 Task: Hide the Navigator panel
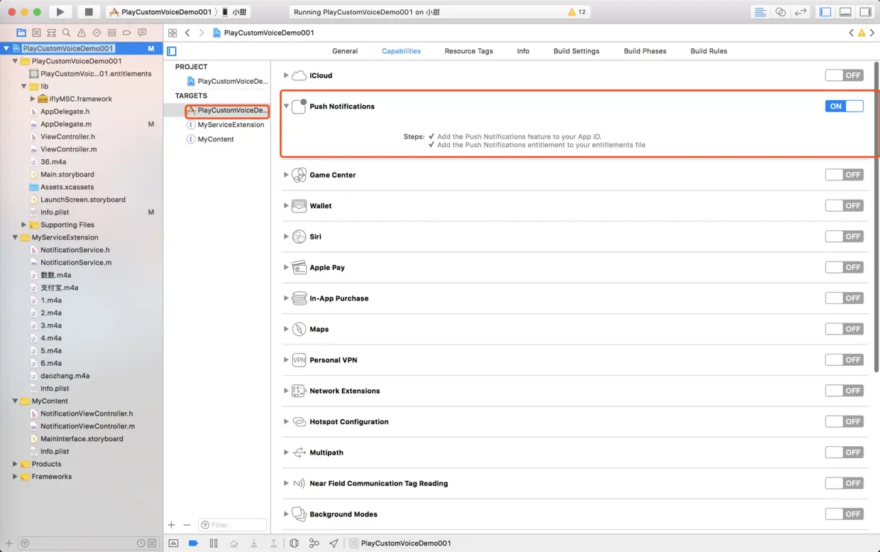tap(825, 12)
